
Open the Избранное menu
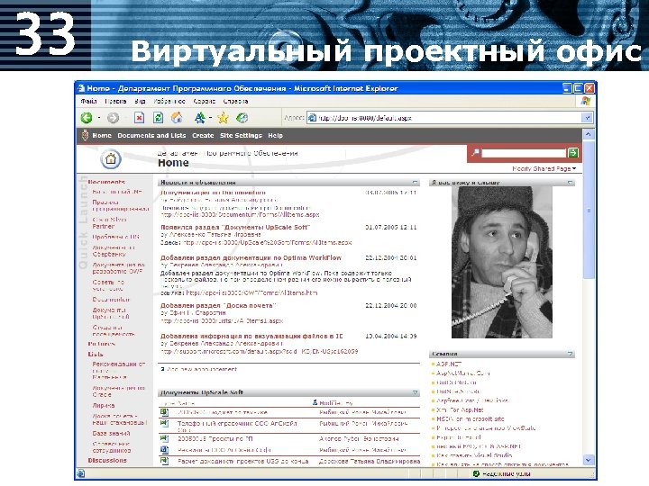pos(169,101)
